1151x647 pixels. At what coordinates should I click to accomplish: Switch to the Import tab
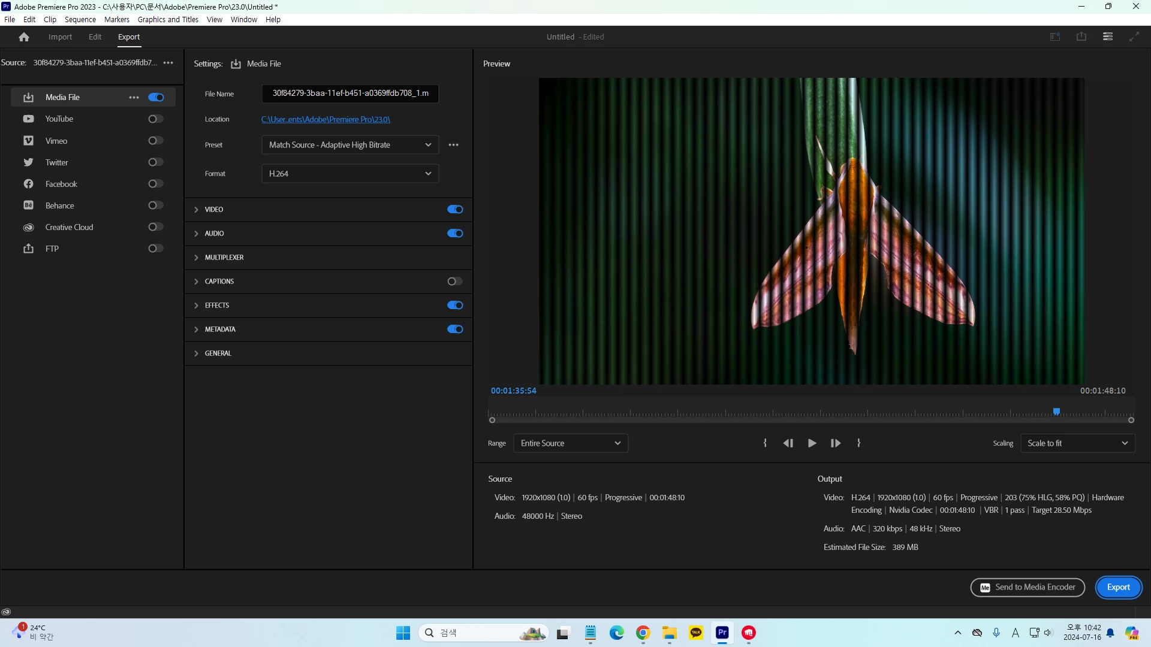pyautogui.click(x=60, y=37)
